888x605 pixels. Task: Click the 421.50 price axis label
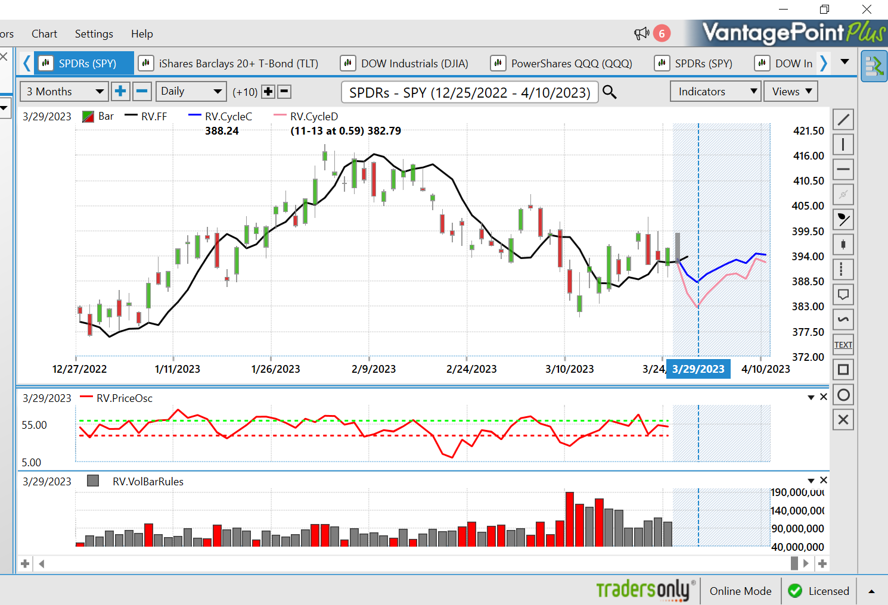[808, 131]
